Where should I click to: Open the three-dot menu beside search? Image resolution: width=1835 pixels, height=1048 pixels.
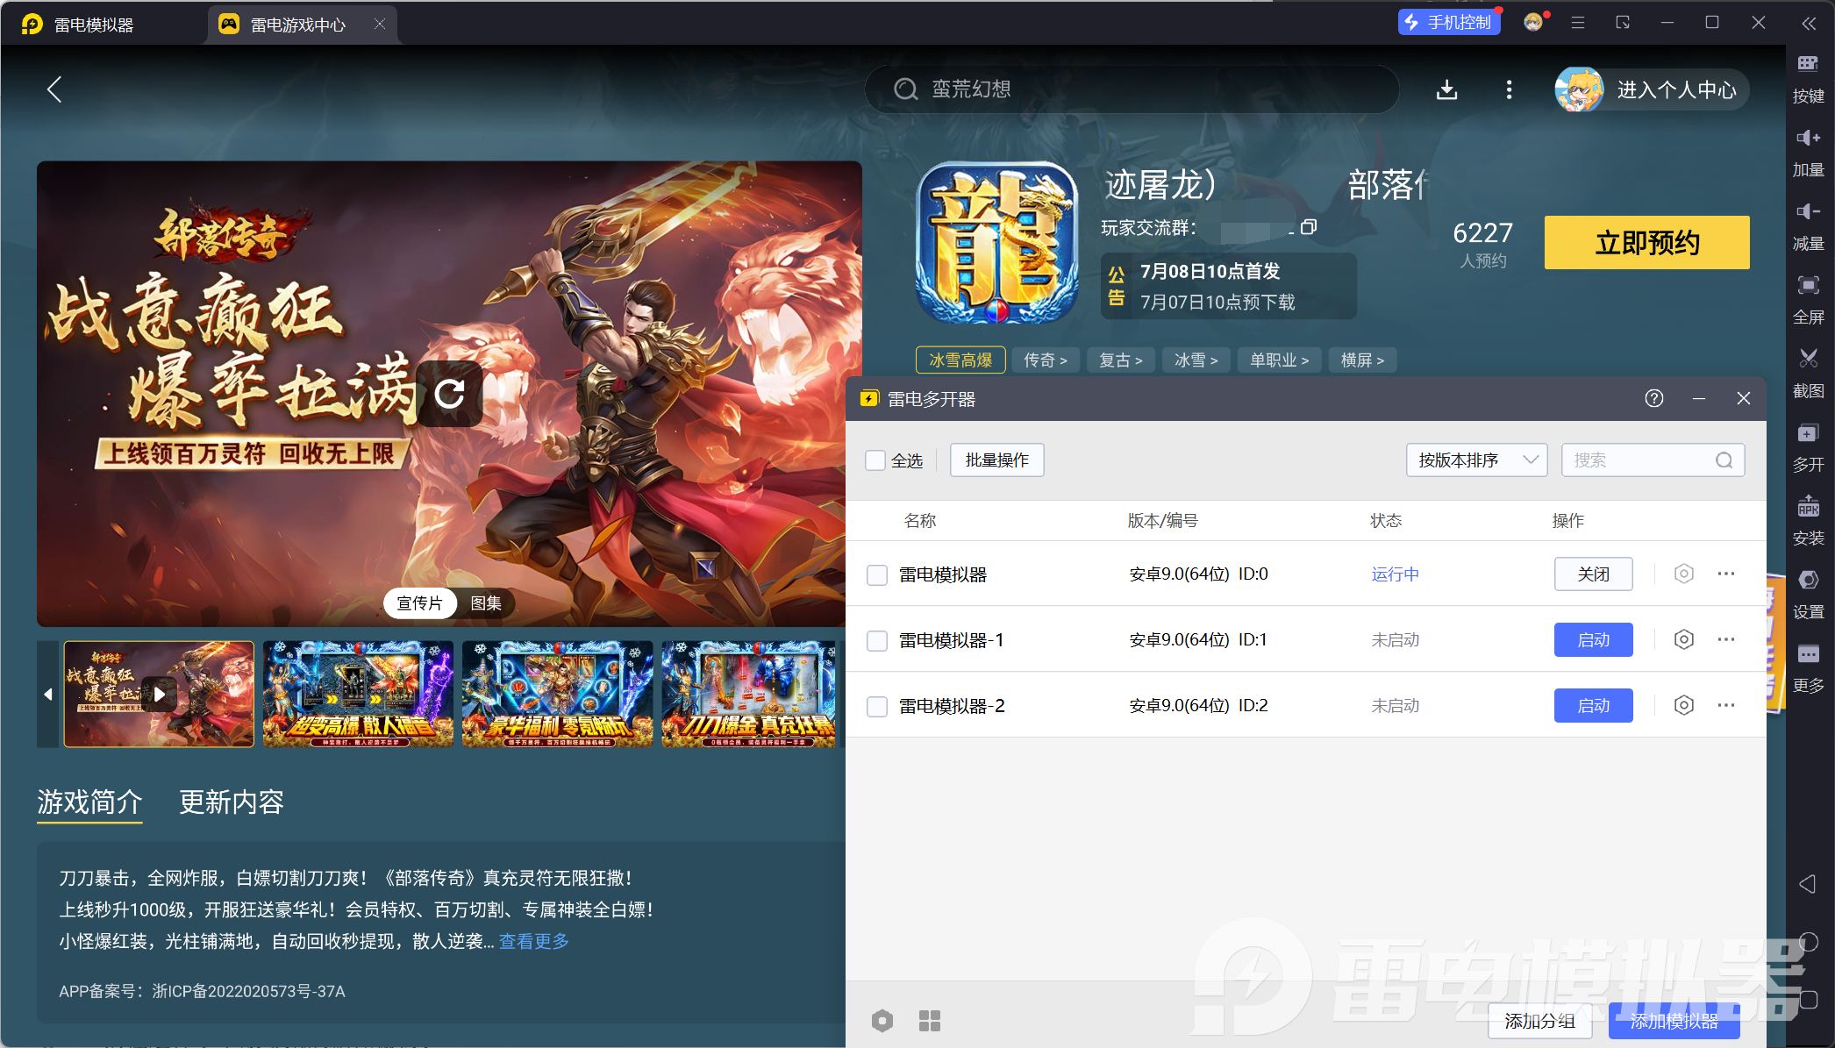(1509, 89)
